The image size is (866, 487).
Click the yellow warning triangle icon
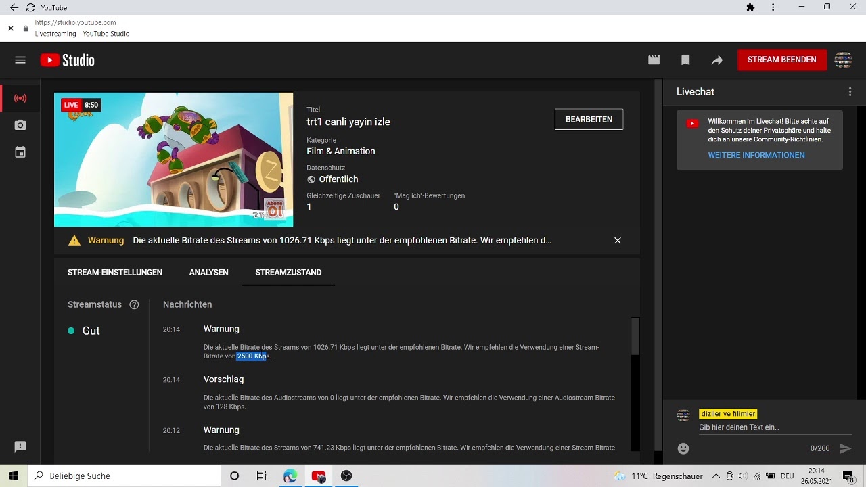[x=74, y=240]
